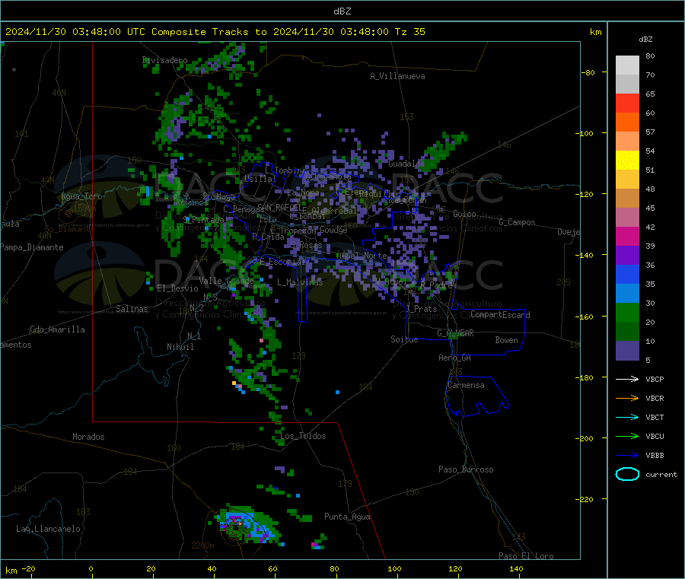Click the 'Soitue' map label
Image resolution: width=685 pixels, height=579 pixels.
[404, 339]
